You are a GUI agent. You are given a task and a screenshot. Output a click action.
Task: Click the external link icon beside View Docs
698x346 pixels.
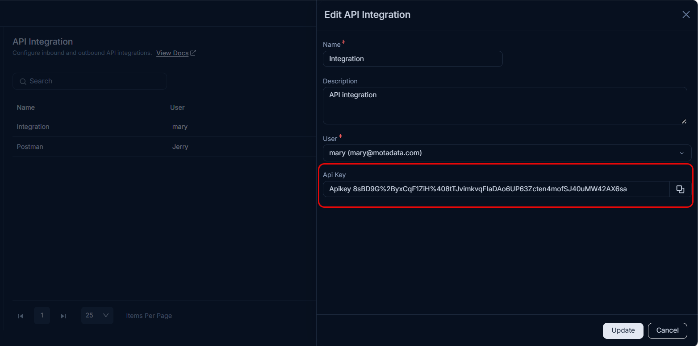coord(193,53)
